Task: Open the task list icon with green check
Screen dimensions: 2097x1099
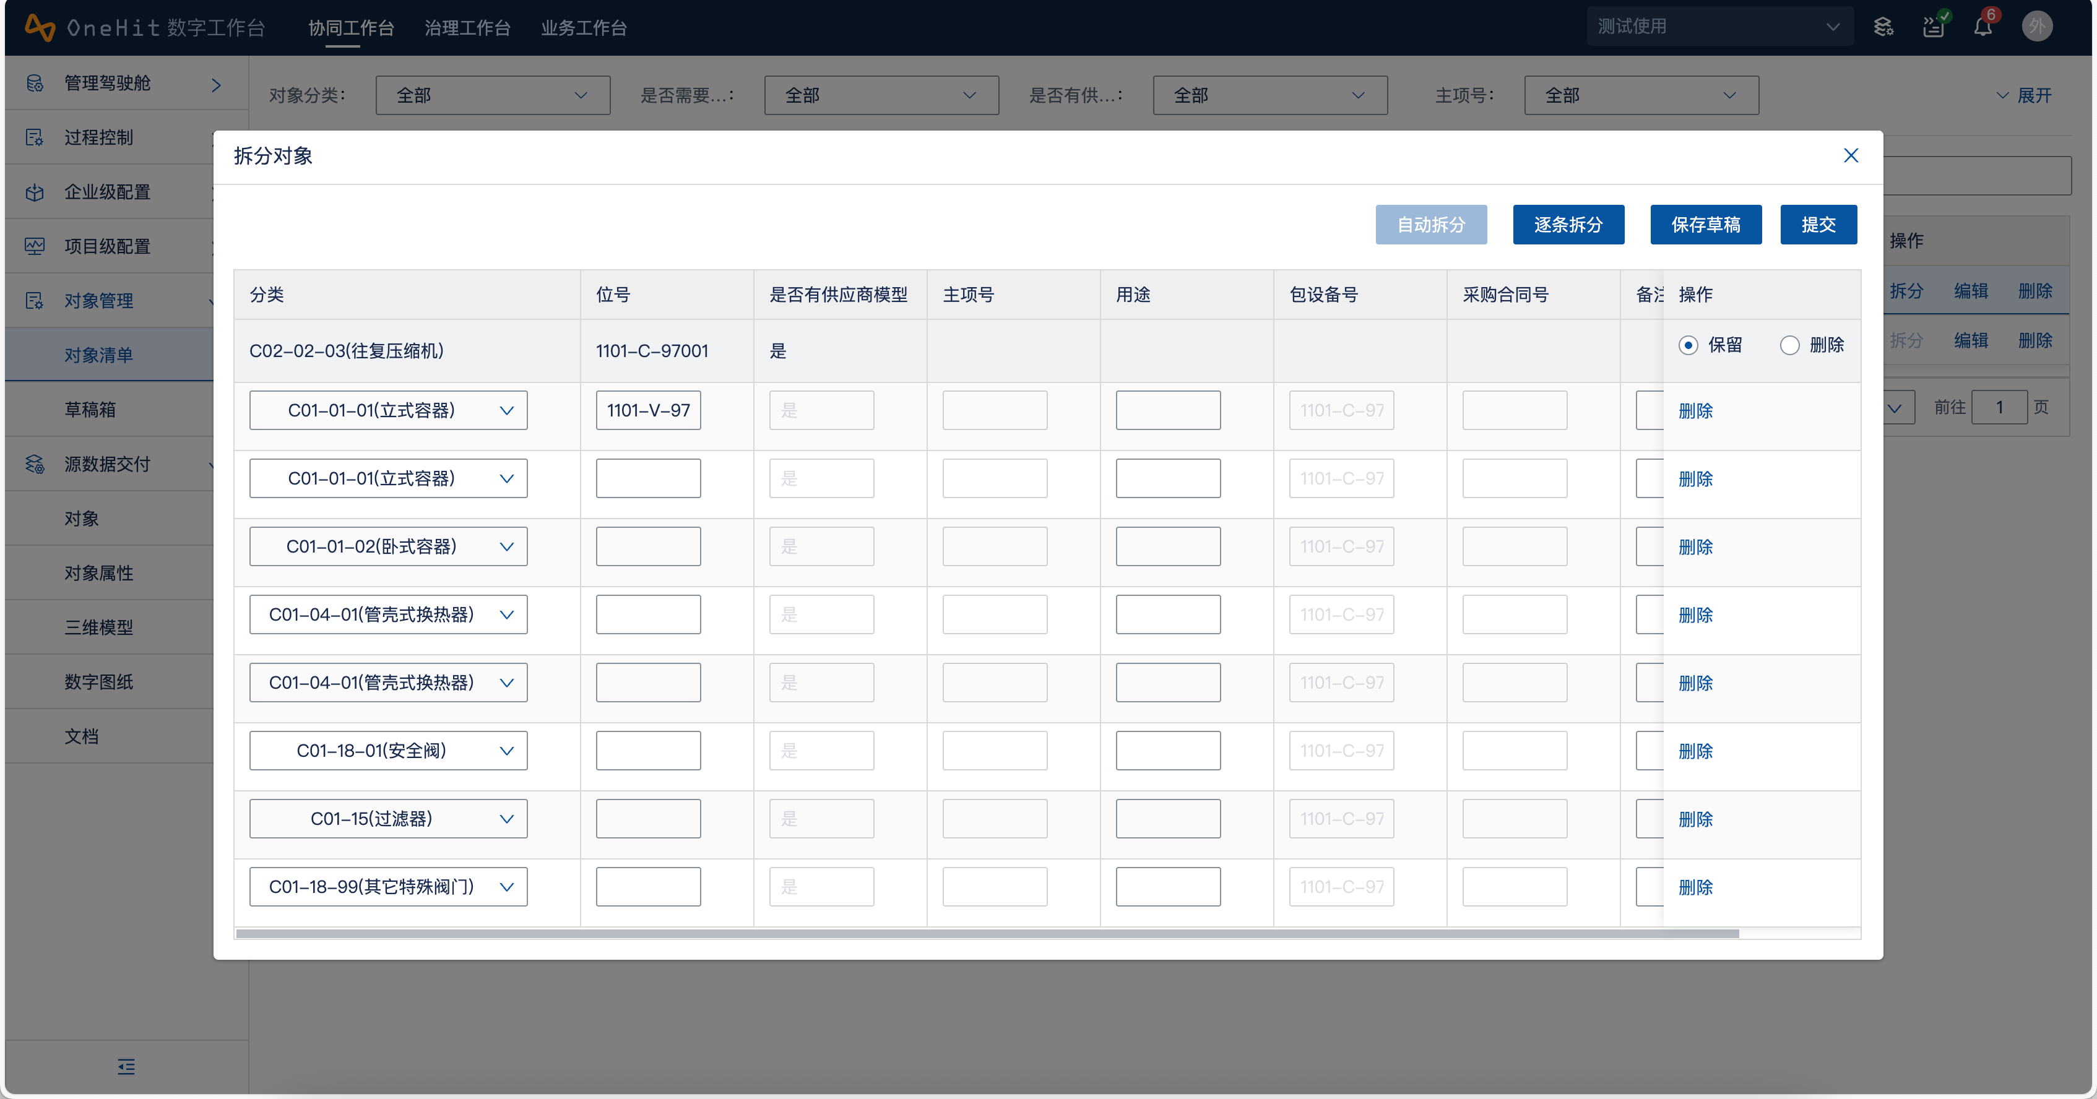Action: pyautogui.click(x=1934, y=28)
